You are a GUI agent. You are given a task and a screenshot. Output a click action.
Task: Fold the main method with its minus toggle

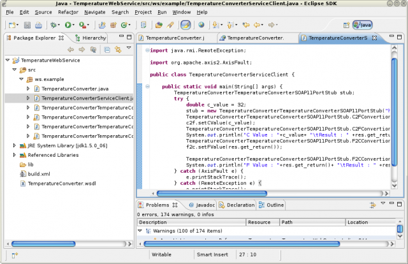pos(147,87)
